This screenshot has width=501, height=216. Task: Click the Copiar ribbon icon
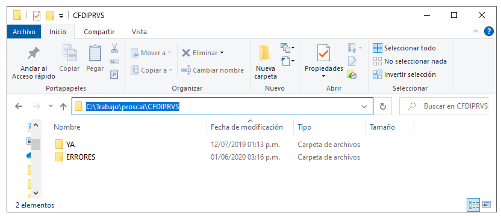(x=69, y=53)
